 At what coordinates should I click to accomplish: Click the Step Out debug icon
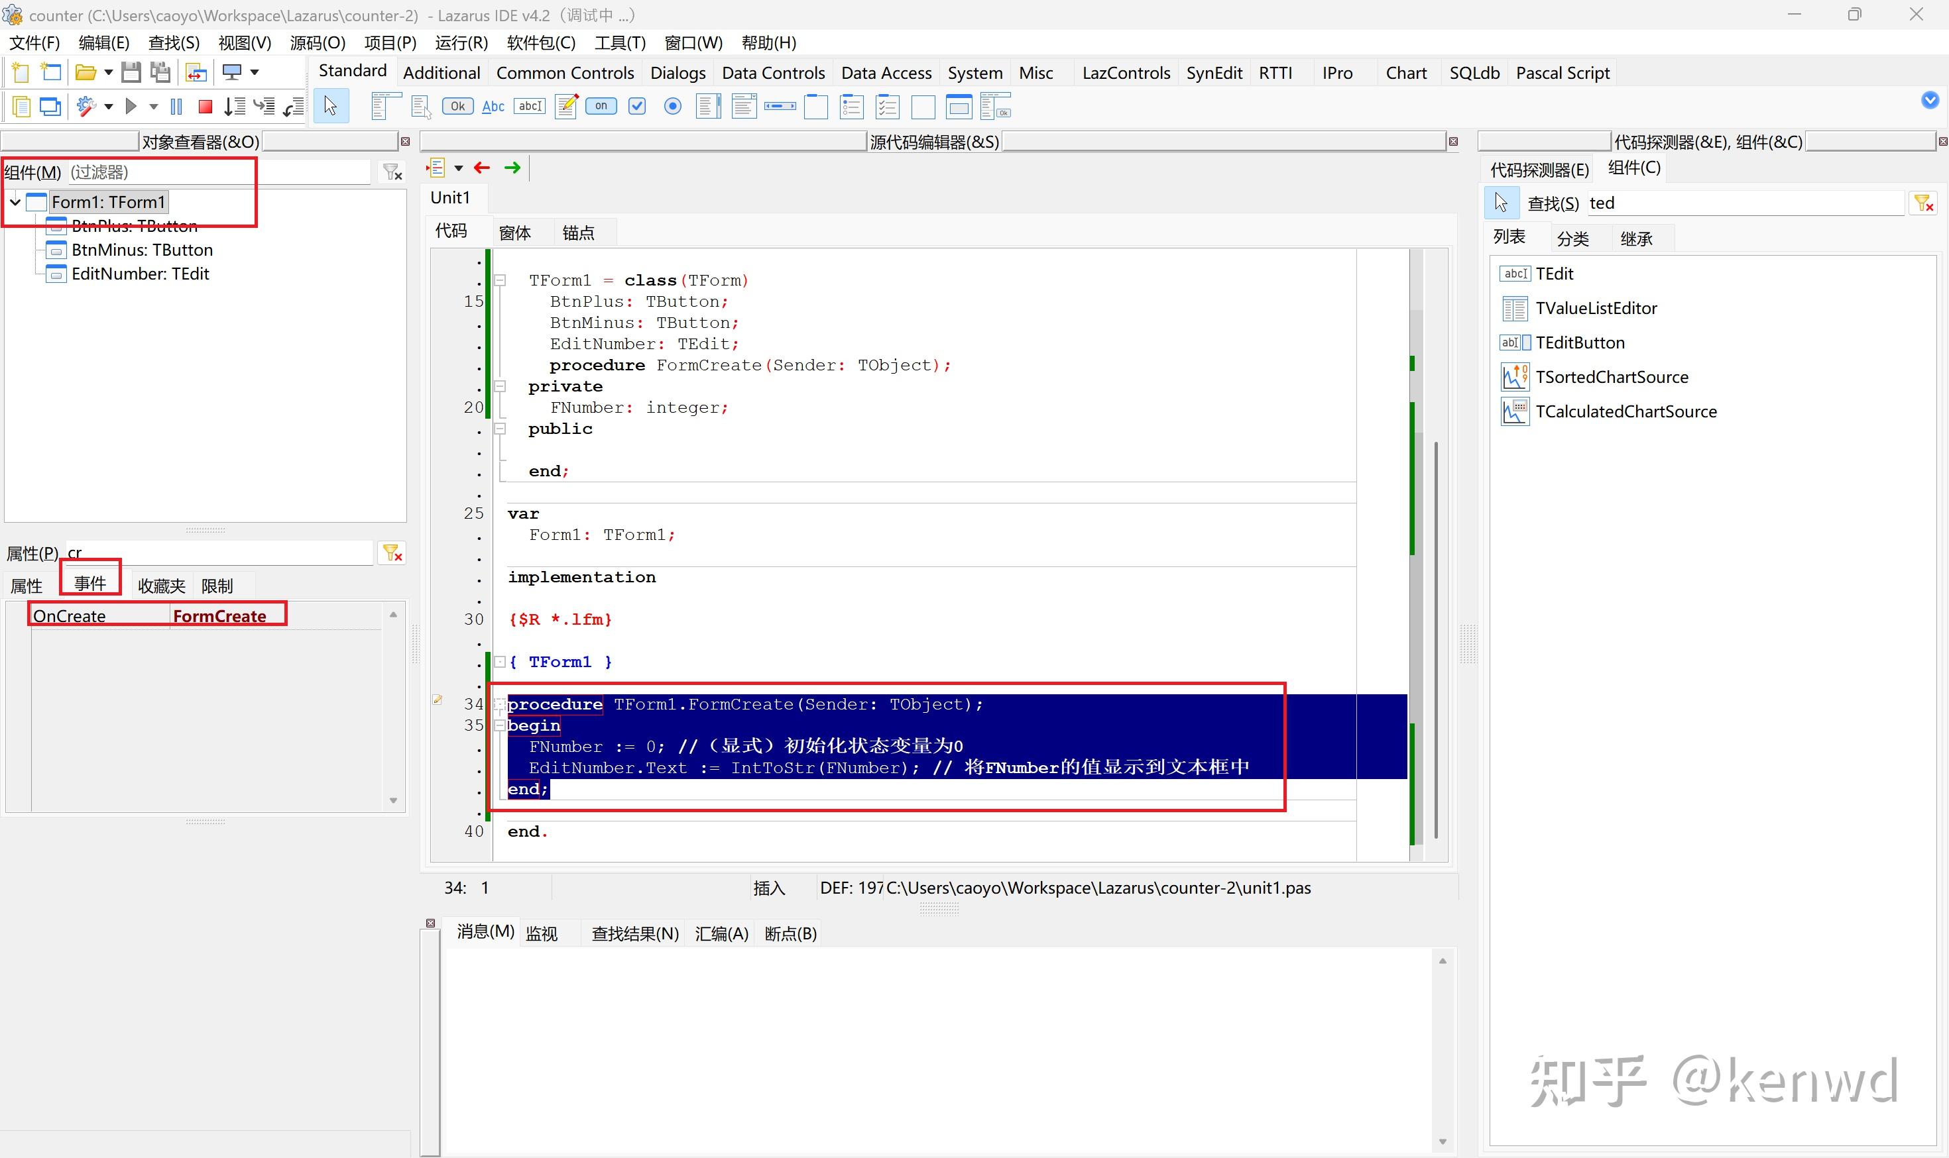pos(294,106)
